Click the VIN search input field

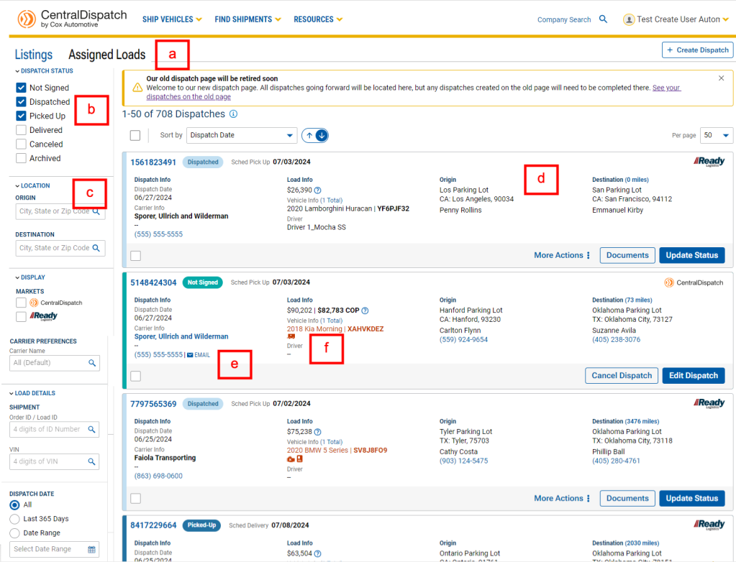47,461
